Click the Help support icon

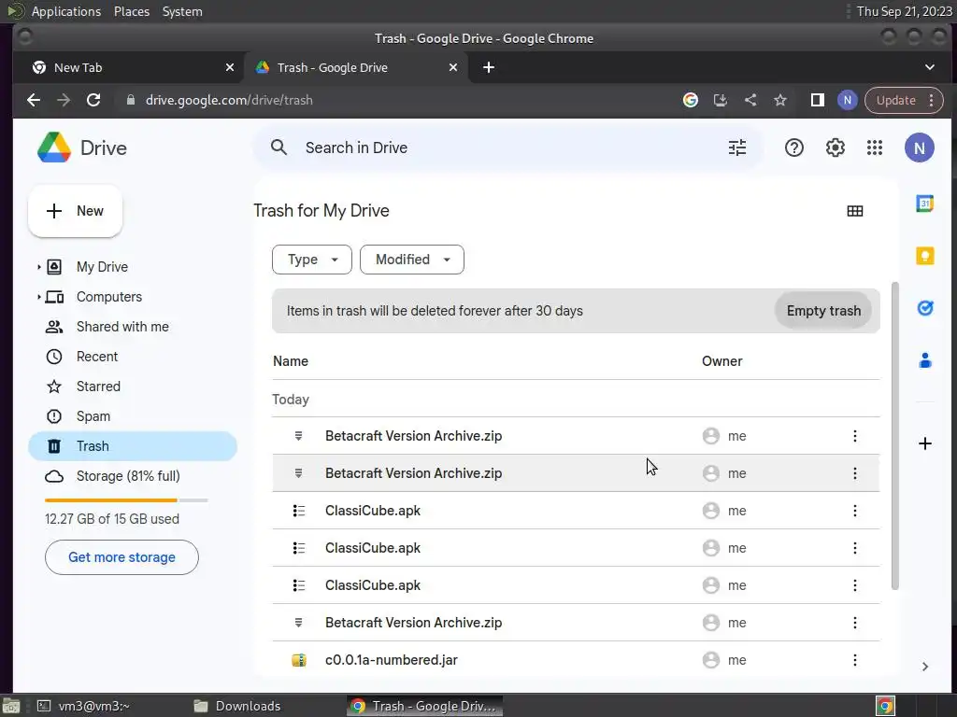[794, 148]
